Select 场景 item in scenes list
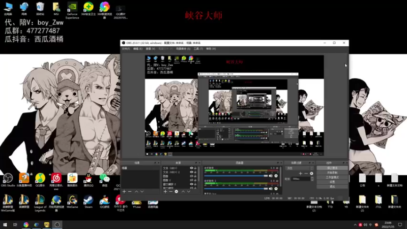This screenshot has width=407, height=229. click(140, 168)
